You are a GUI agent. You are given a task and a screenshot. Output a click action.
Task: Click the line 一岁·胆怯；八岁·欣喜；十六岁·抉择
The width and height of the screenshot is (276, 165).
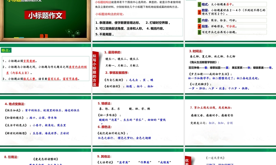219,88
